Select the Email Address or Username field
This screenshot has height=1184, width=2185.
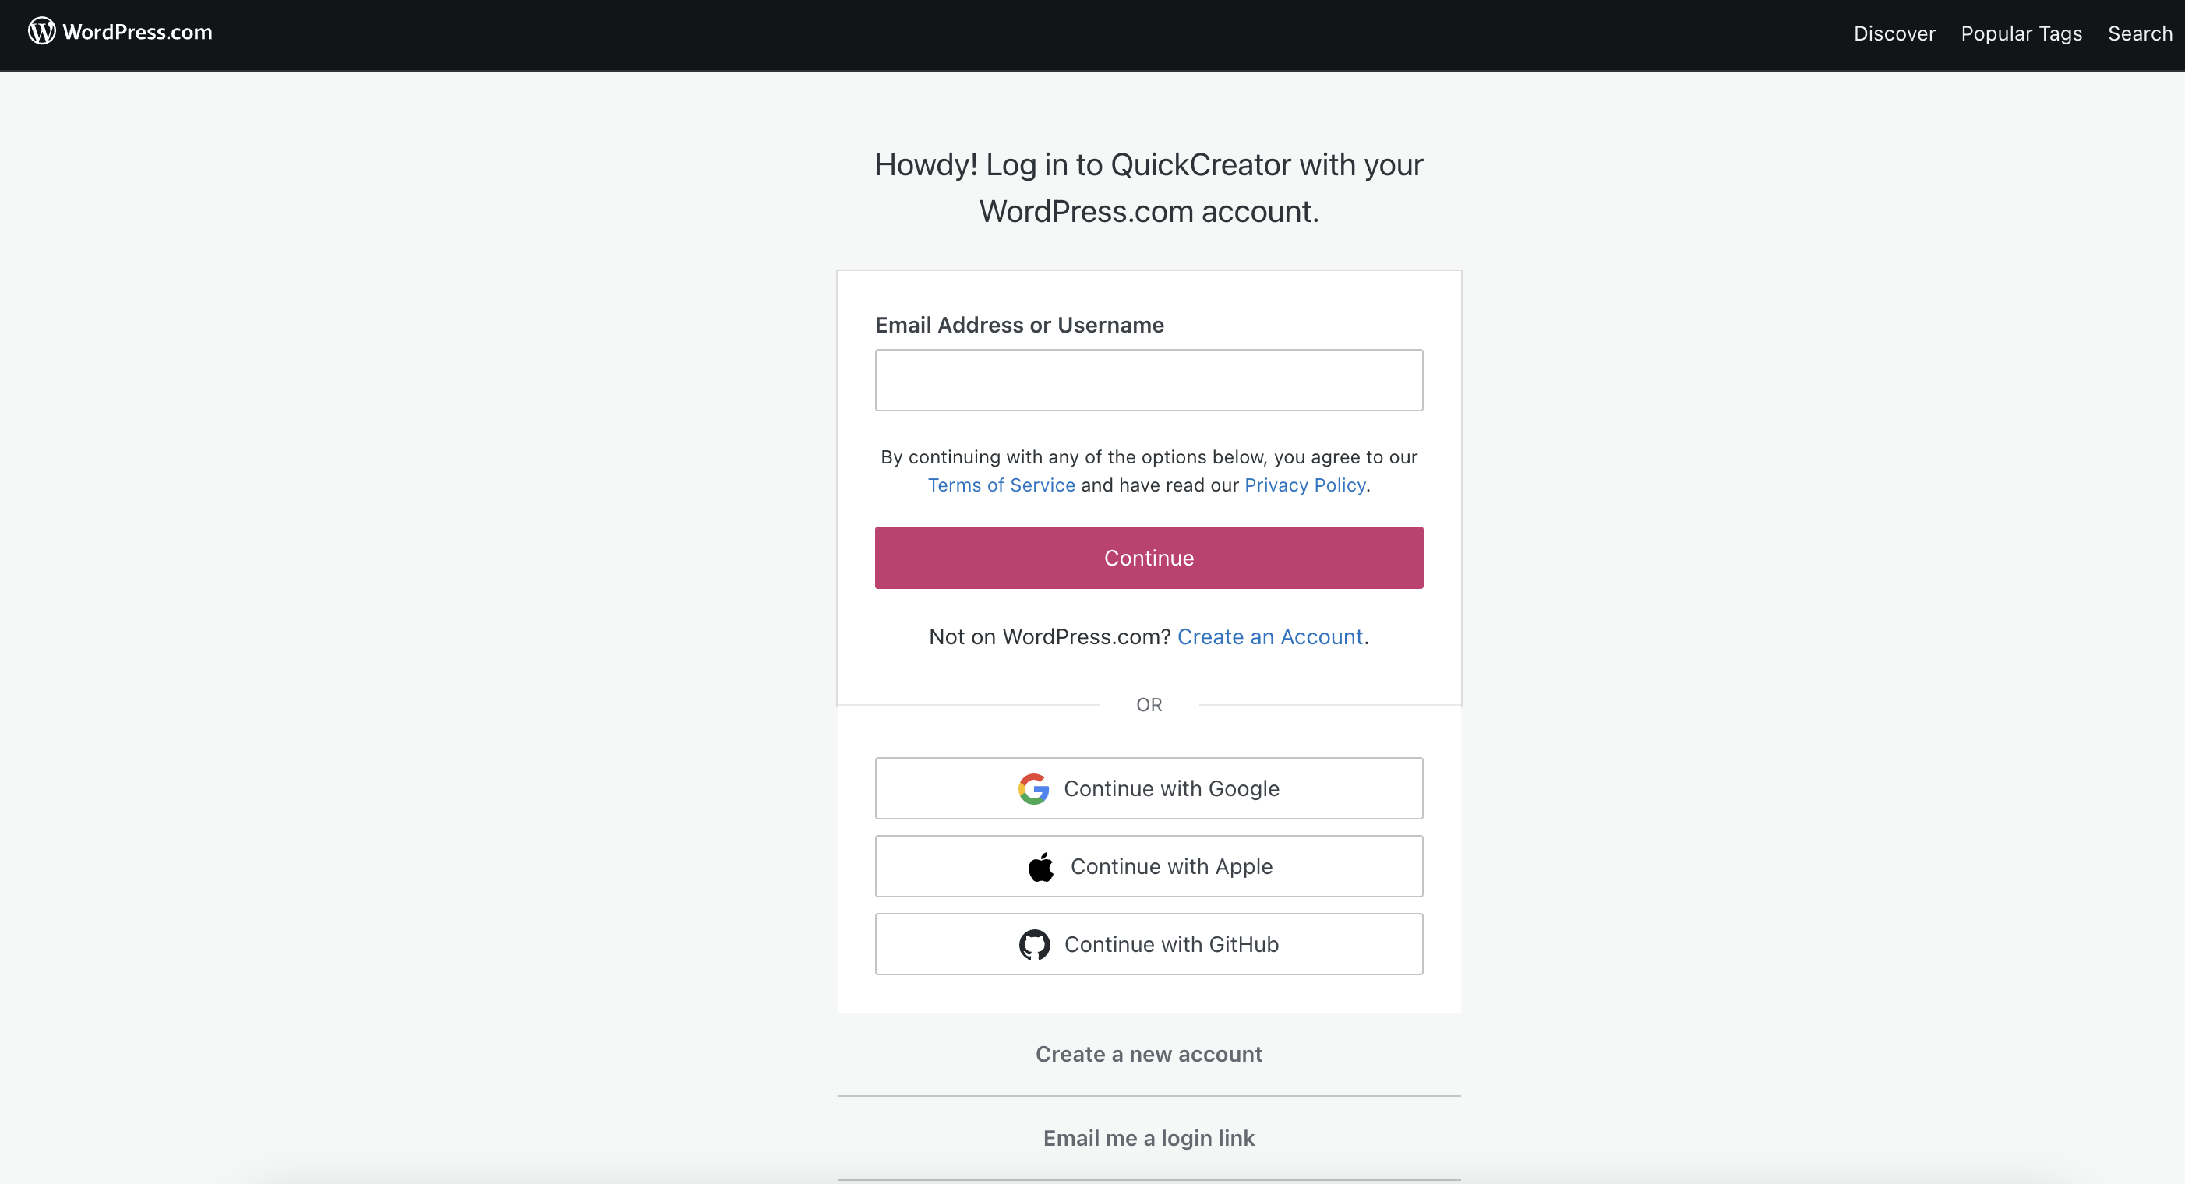[x=1149, y=379]
